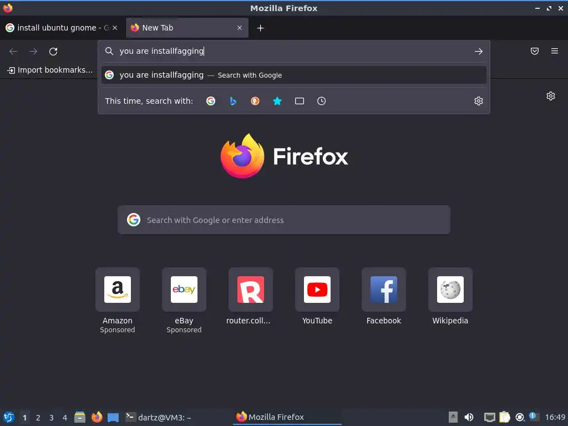
Task: Launch Firefox from the taskbar quick launcher
Action: pos(97,417)
